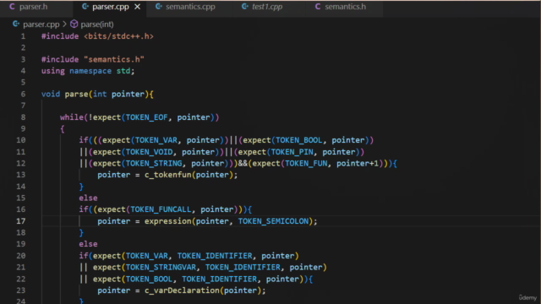Image resolution: width=541 pixels, height=304 pixels.
Task: Click the '#include "semantics.h"' text
Action: pos(93,59)
